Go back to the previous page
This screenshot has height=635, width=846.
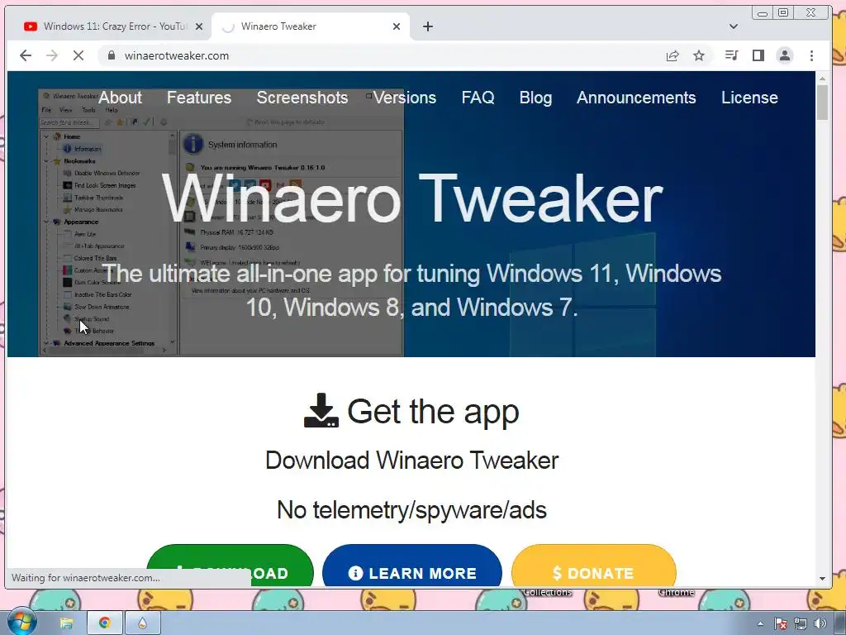click(x=26, y=55)
